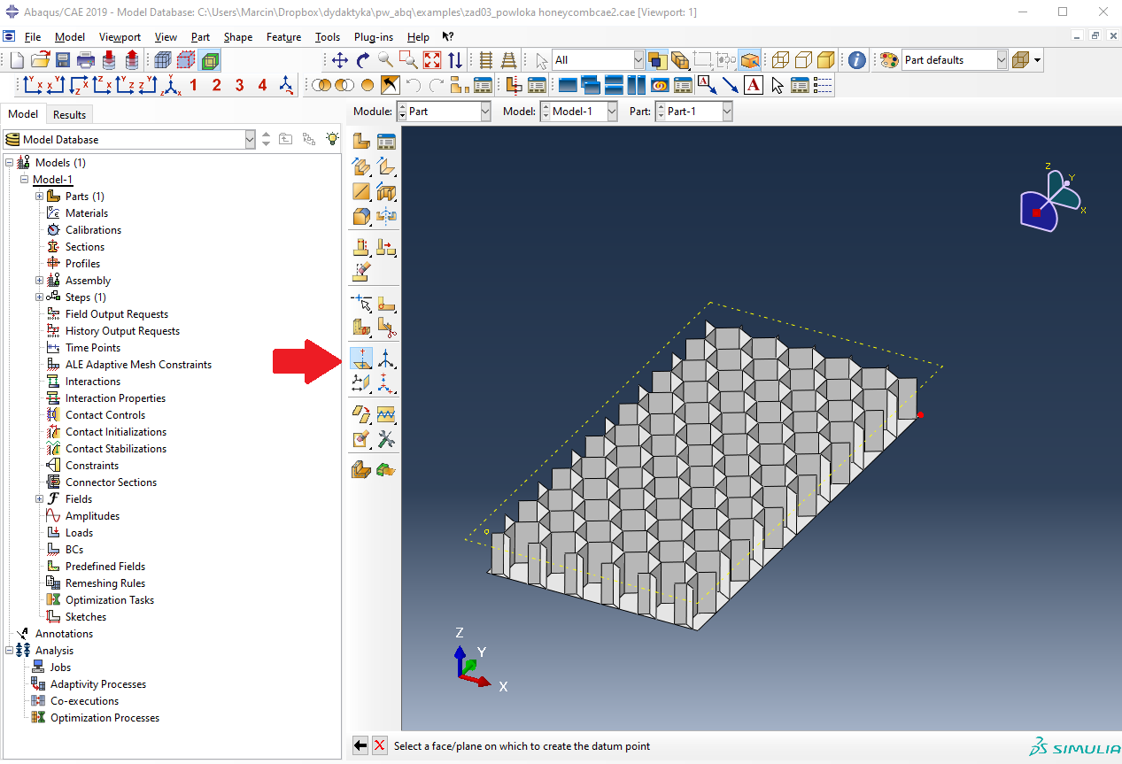
Task: Click the back arrow in prompt area
Action: [360, 745]
